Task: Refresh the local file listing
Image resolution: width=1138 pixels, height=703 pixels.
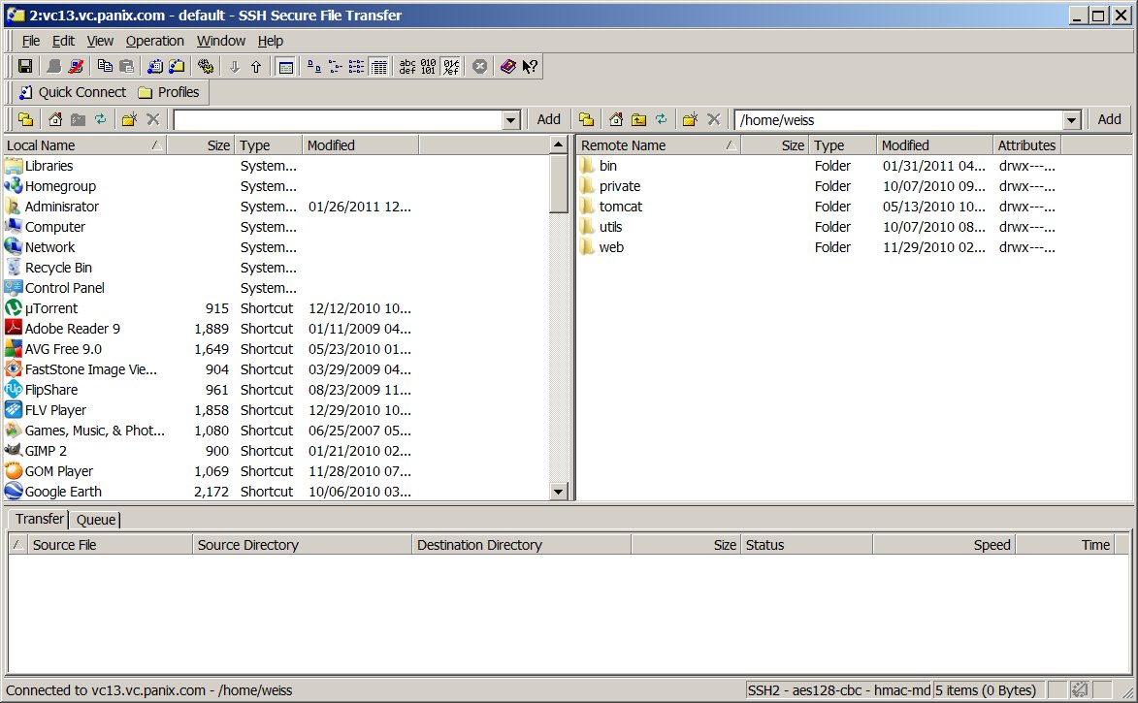Action: [x=100, y=119]
